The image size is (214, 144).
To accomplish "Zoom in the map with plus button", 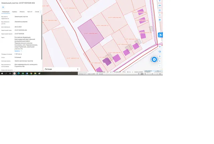I will (160, 61).
